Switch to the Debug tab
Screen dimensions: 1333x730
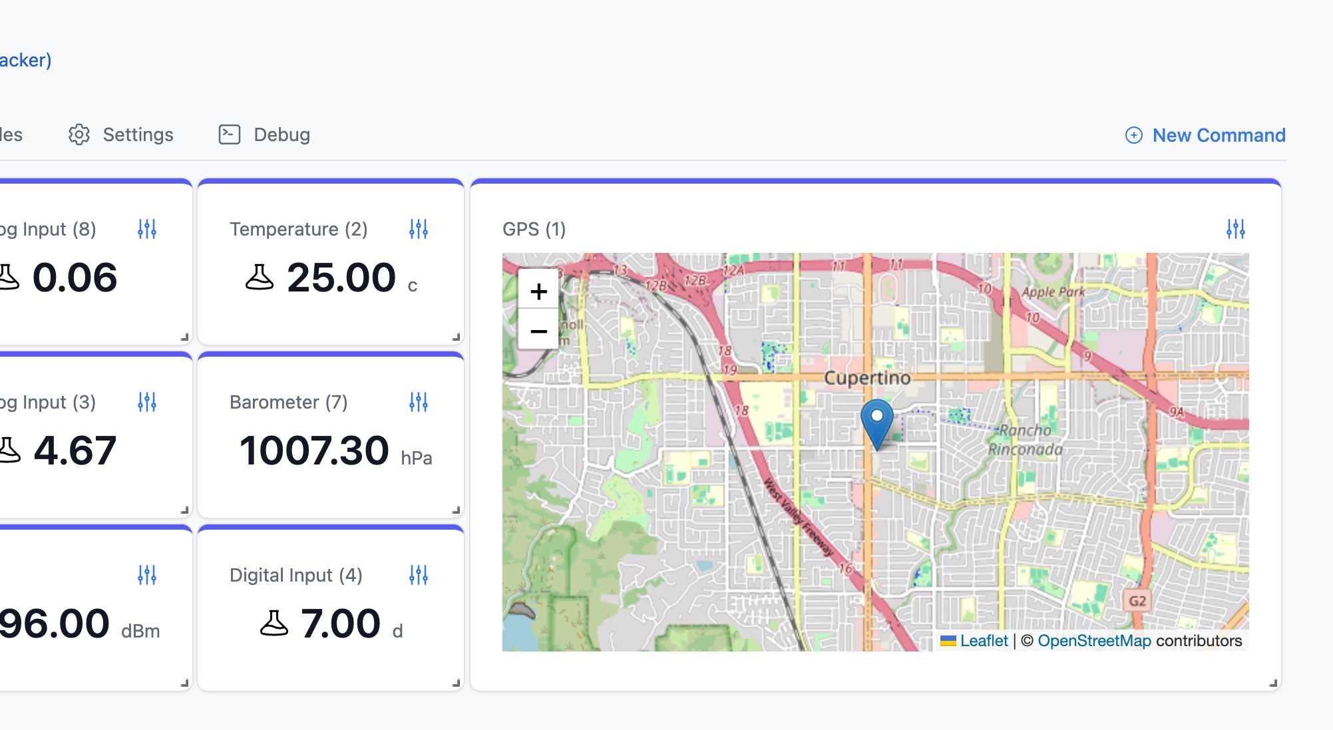(x=265, y=134)
